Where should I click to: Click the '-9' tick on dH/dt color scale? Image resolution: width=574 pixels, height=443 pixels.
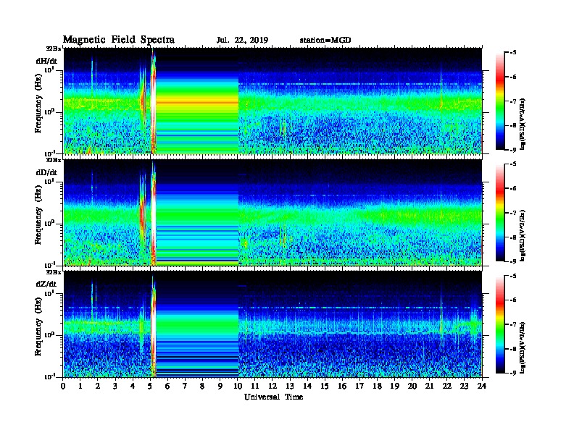pyautogui.click(x=513, y=150)
